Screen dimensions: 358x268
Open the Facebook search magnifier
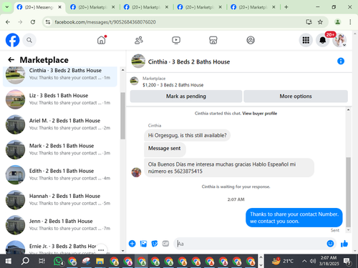pyautogui.click(x=29, y=40)
